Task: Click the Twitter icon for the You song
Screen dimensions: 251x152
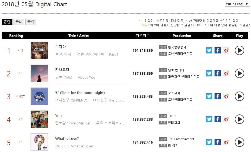Action: point(209,119)
